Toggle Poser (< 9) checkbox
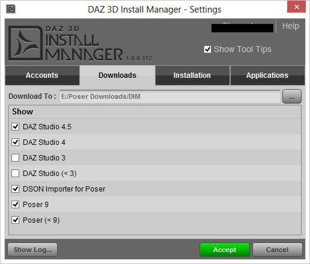The image size is (310, 264). (16, 220)
